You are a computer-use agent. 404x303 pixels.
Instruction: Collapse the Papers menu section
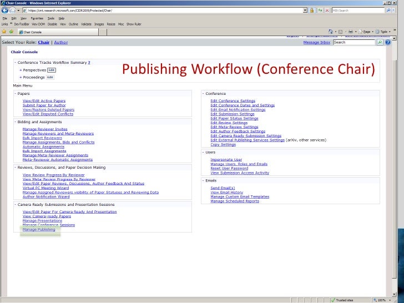tap(15, 93)
